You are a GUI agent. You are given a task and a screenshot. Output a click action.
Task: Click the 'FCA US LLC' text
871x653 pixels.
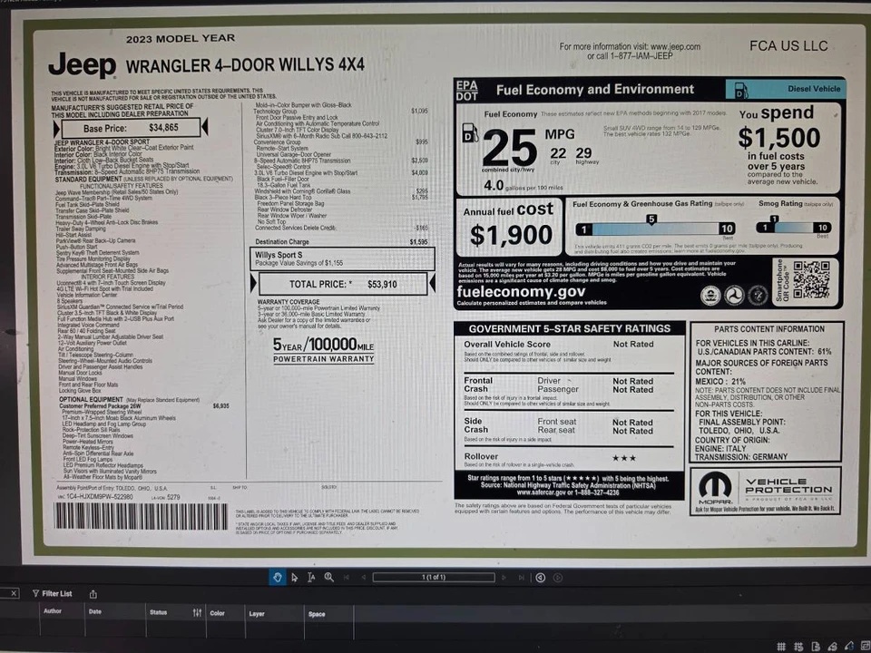pyautogui.click(x=788, y=46)
